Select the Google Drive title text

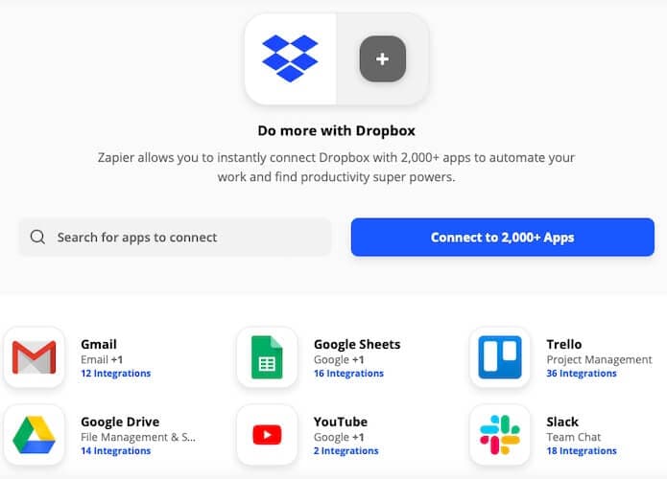[x=120, y=422]
